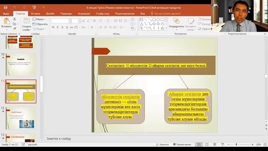Switch to reading view icon

click(x=215, y=144)
